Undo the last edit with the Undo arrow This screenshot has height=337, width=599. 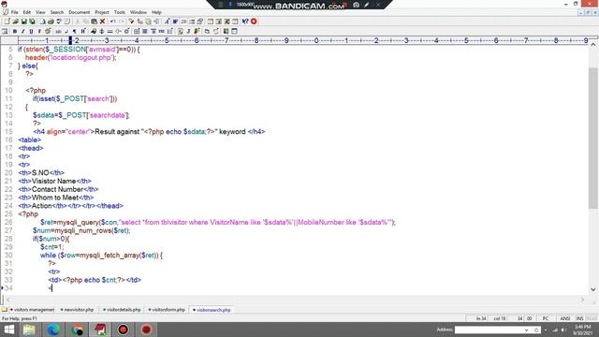(x=112, y=22)
